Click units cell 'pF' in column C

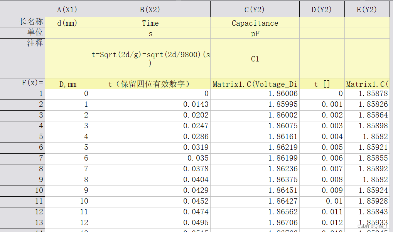tap(255, 33)
